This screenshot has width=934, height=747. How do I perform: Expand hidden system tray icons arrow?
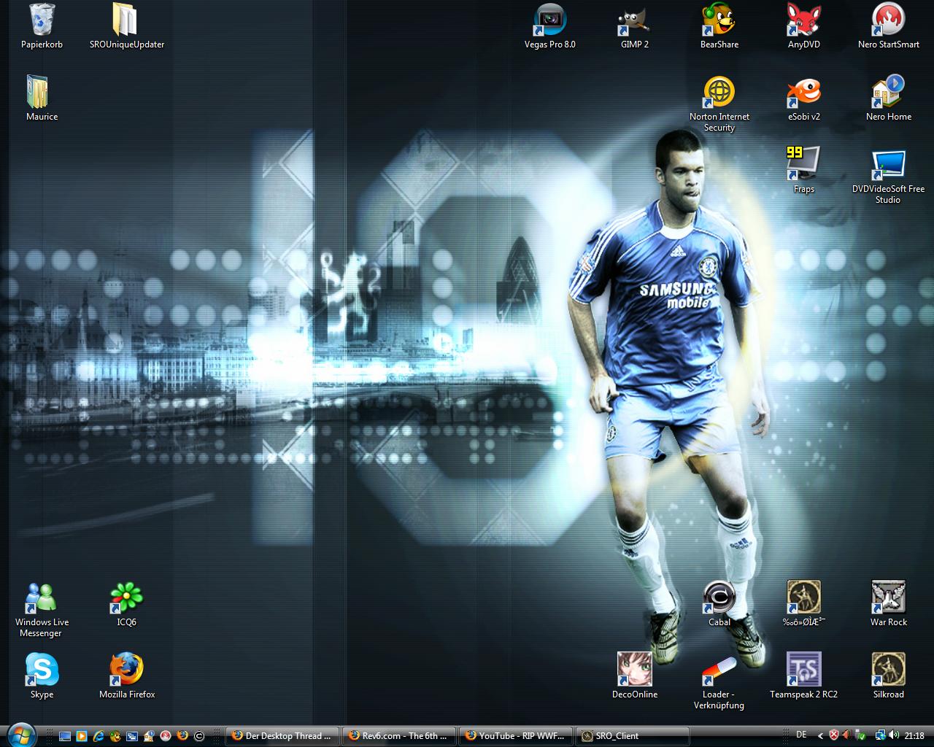pos(820,736)
